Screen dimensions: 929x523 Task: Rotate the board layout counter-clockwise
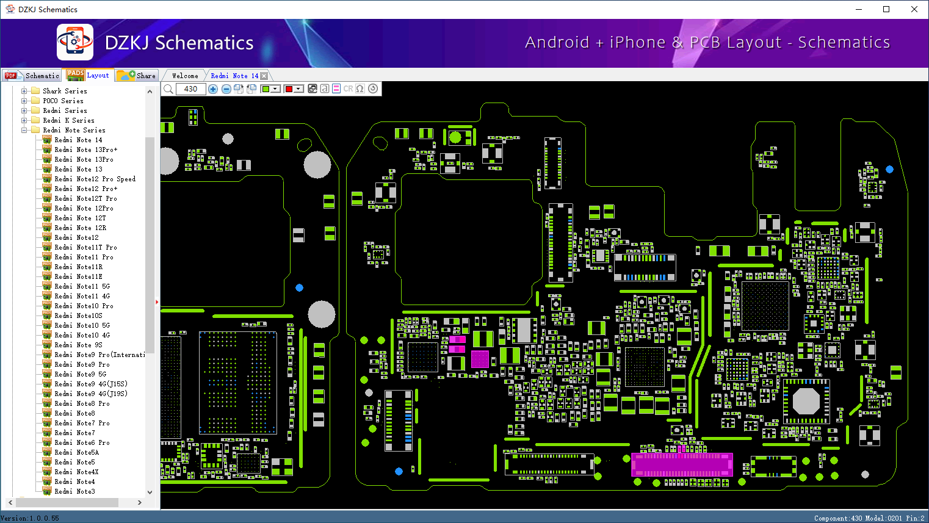[251, 89]
